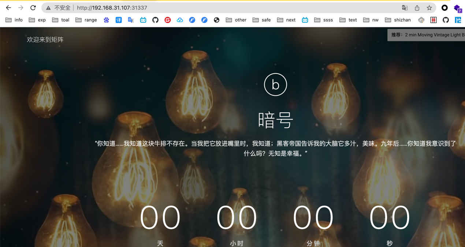
Task: Expand the info bookmark folder
Action: [14, 20]
